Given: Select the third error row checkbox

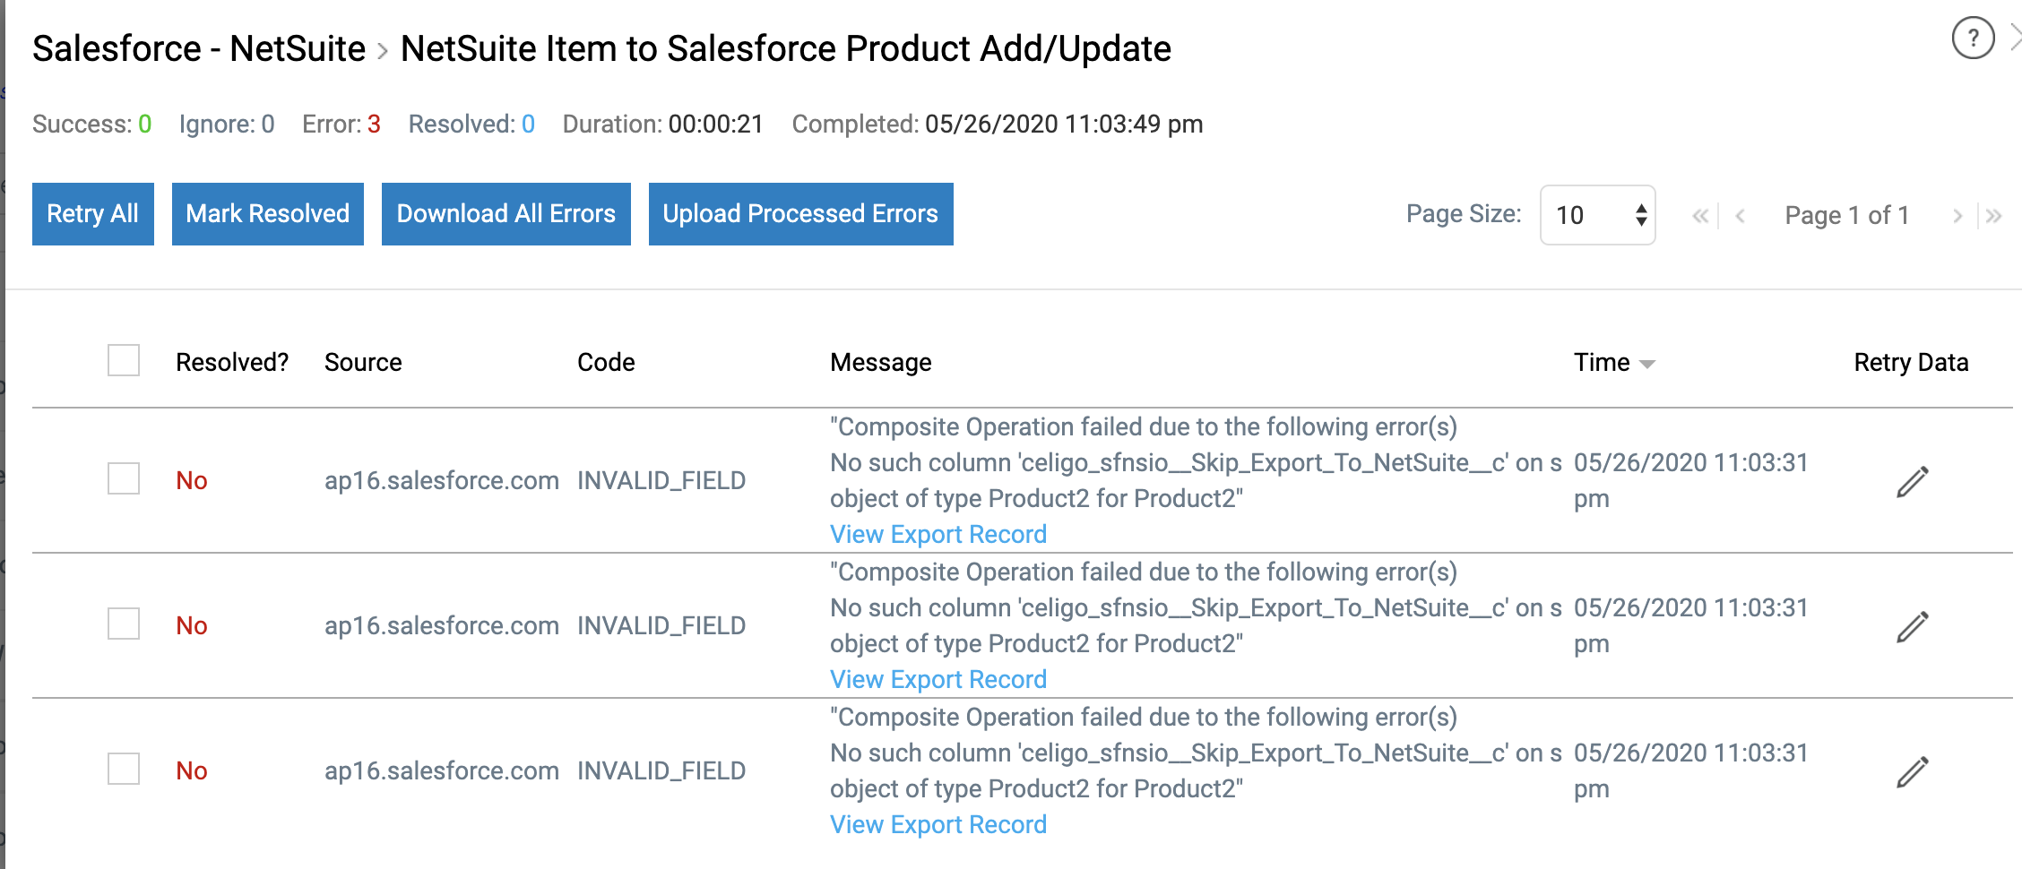Looking at the screenshot, I should point(124,769).
